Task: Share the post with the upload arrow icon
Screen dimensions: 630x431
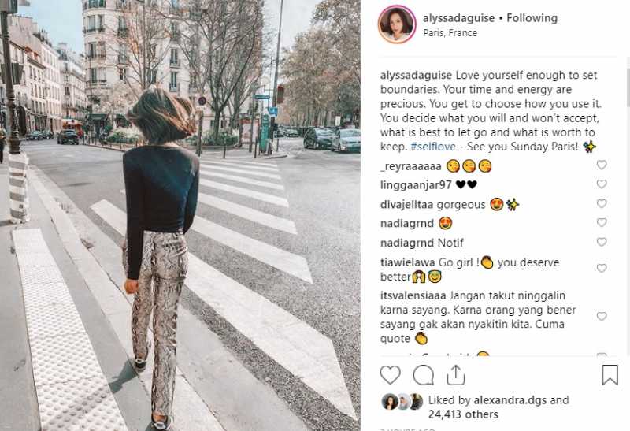Action: [x=456, y=375]
